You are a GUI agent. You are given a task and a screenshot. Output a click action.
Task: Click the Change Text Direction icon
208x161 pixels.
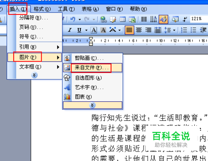tap(154, 19)
